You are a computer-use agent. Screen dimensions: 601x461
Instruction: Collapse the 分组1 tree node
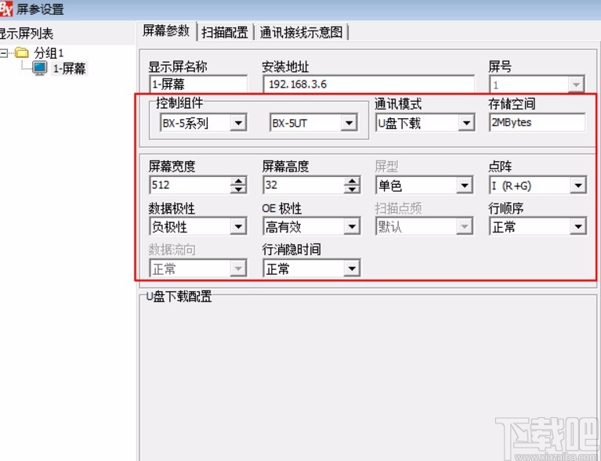tap(3, 52)
